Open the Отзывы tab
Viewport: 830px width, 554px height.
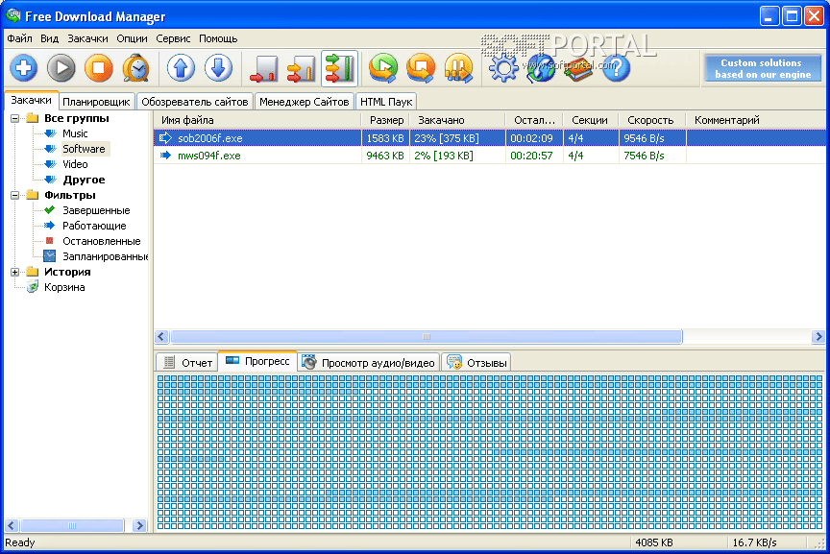click(476, 363)
